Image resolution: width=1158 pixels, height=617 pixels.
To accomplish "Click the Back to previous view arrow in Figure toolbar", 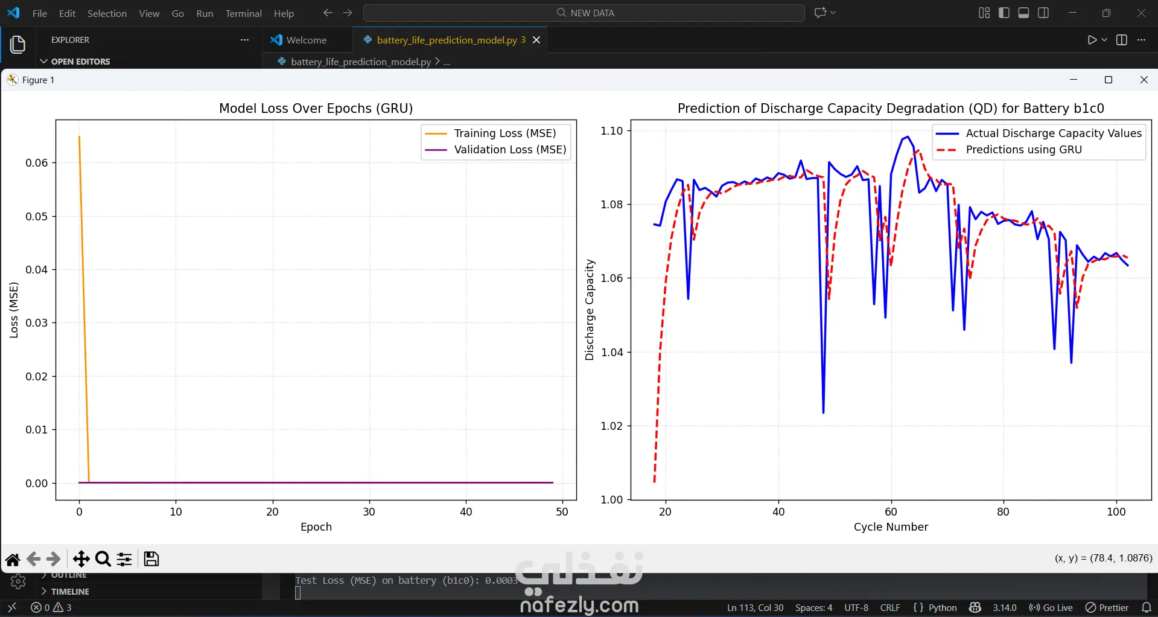I will click(x=34, y=559).
